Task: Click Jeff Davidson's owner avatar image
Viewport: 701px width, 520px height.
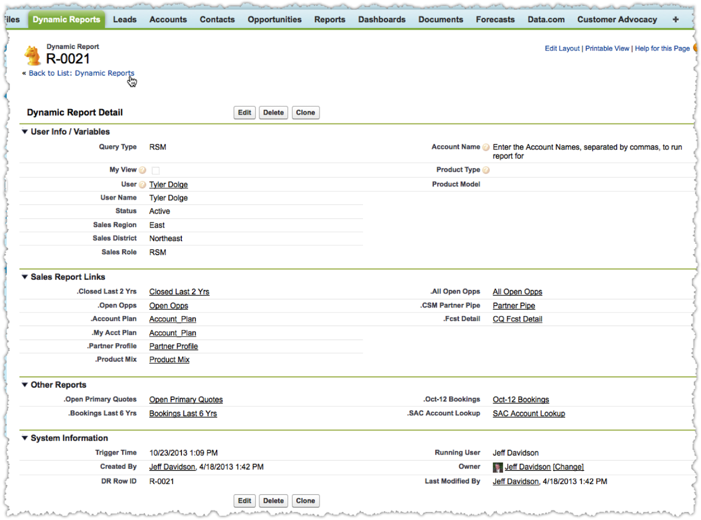Action: (x=498, y=467)
